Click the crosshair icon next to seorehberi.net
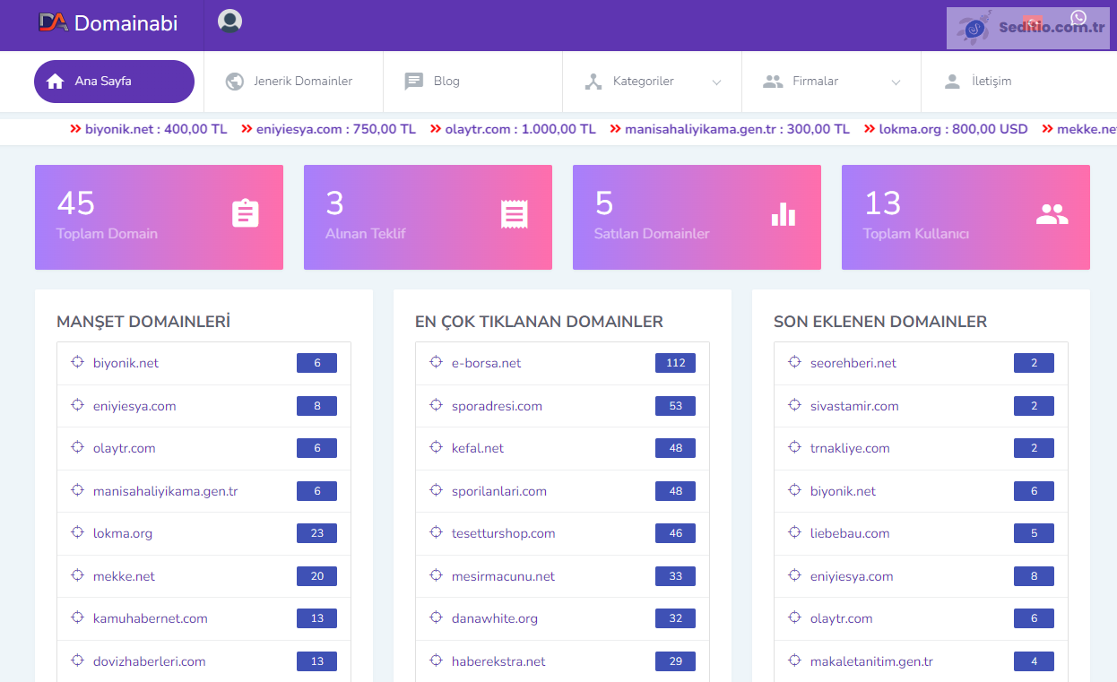The height and width of the screenshot is (682, 1117). tap(793, 363)
